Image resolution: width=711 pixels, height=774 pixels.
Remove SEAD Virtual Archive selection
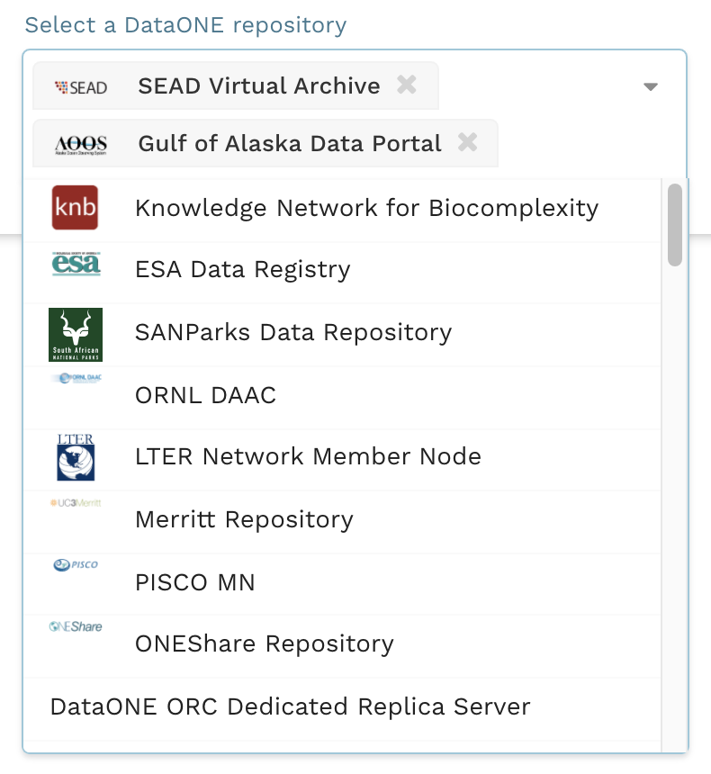click(x=407, y=85)
